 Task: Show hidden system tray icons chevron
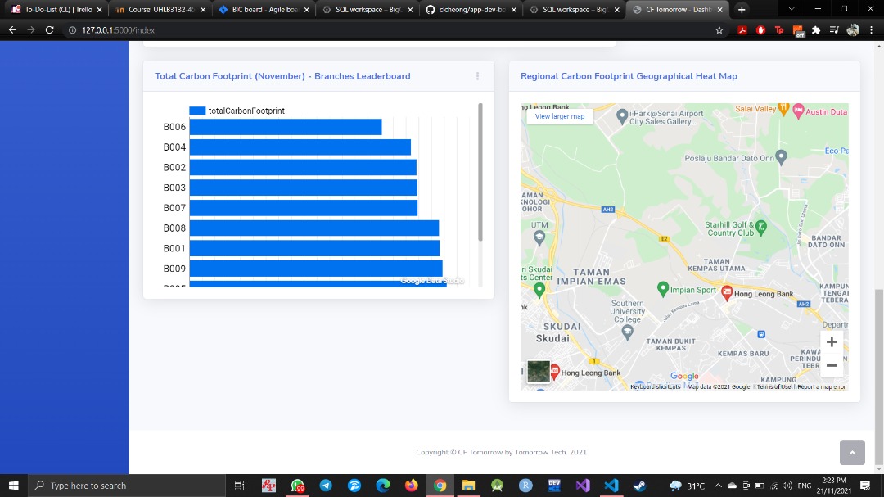point(718,486)
